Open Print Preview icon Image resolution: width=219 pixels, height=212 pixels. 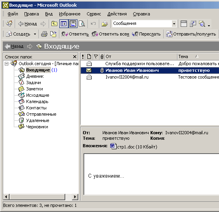(x=82, y=24)
